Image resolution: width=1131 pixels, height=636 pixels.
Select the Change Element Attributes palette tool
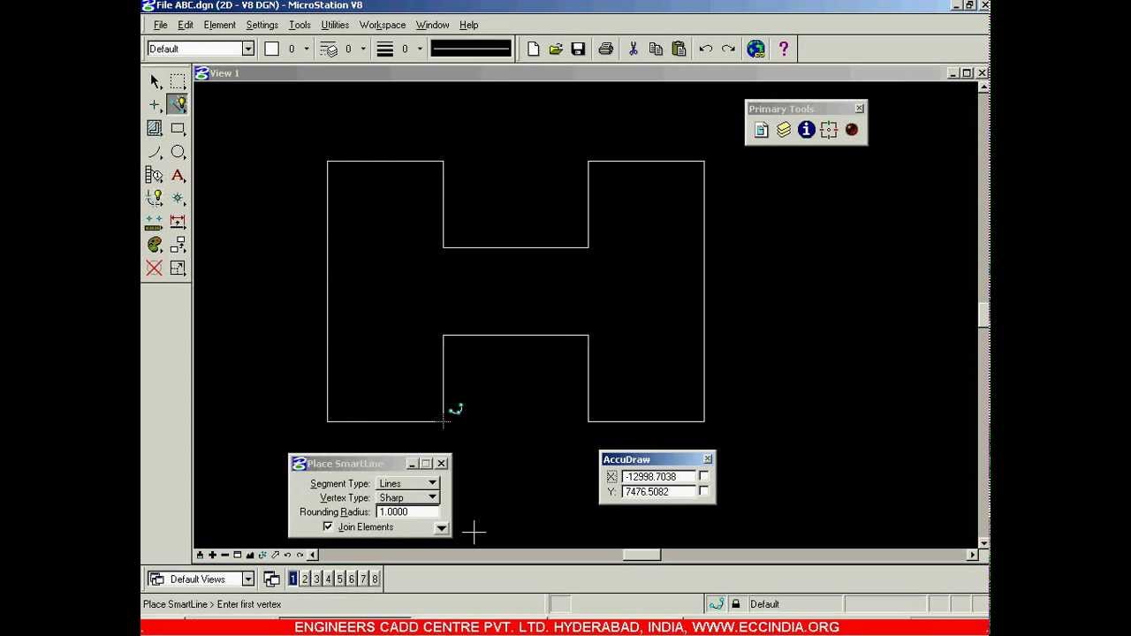[x=155, y=245]
